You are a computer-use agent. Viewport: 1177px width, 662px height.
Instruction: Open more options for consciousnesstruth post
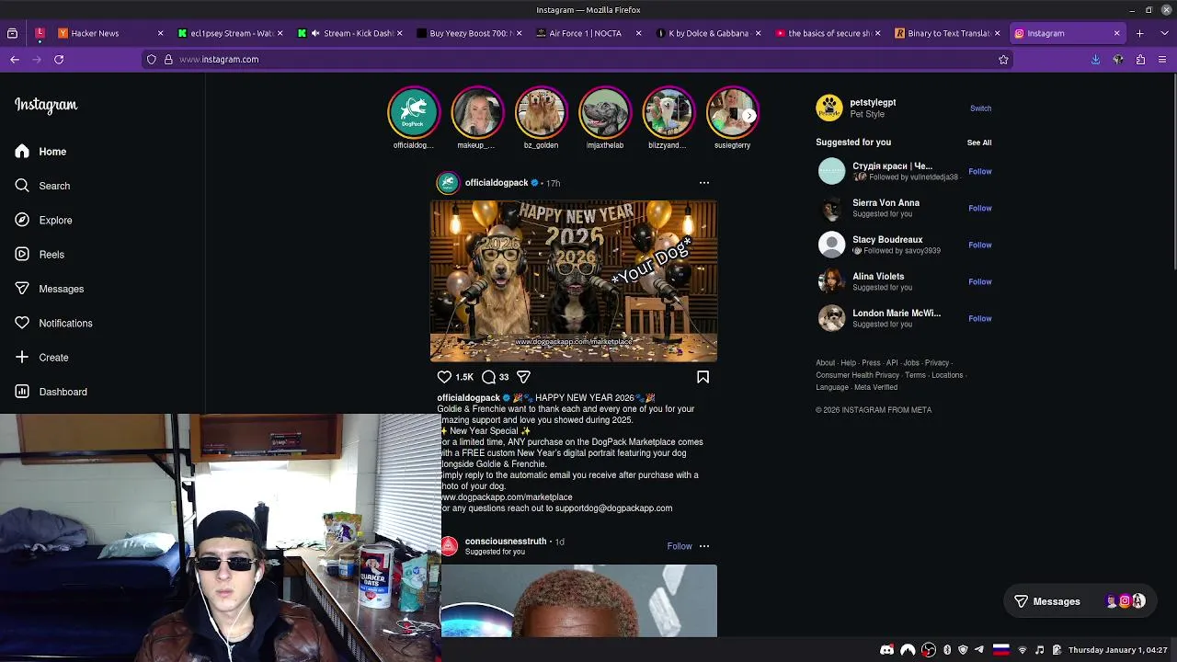pos(704,546)
